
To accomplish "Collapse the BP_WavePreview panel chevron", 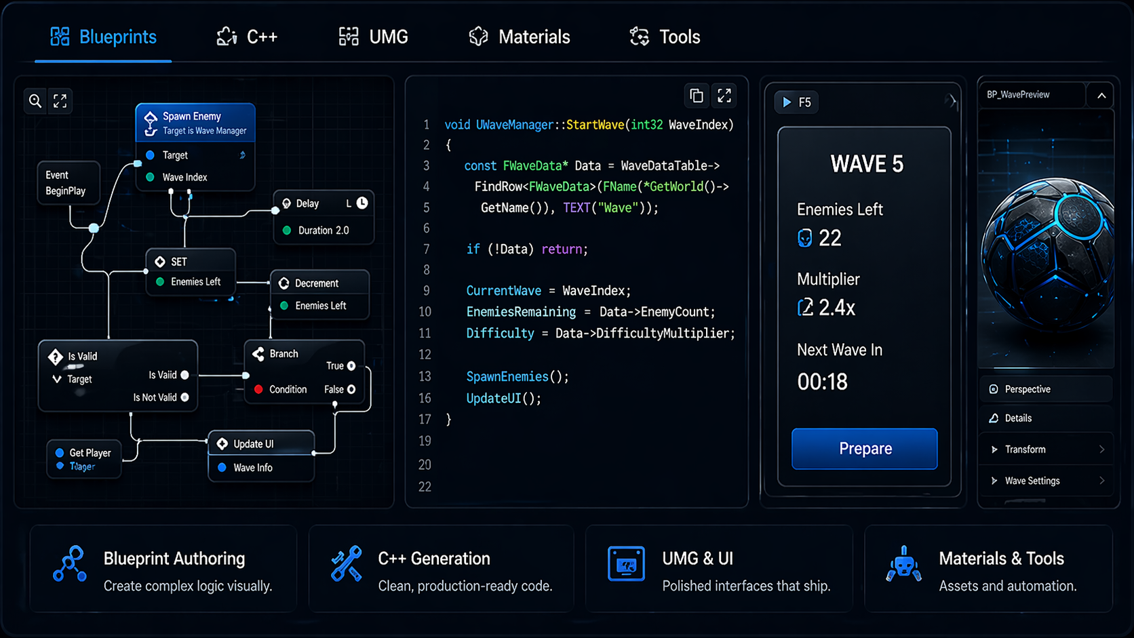I will [1101, 96].
